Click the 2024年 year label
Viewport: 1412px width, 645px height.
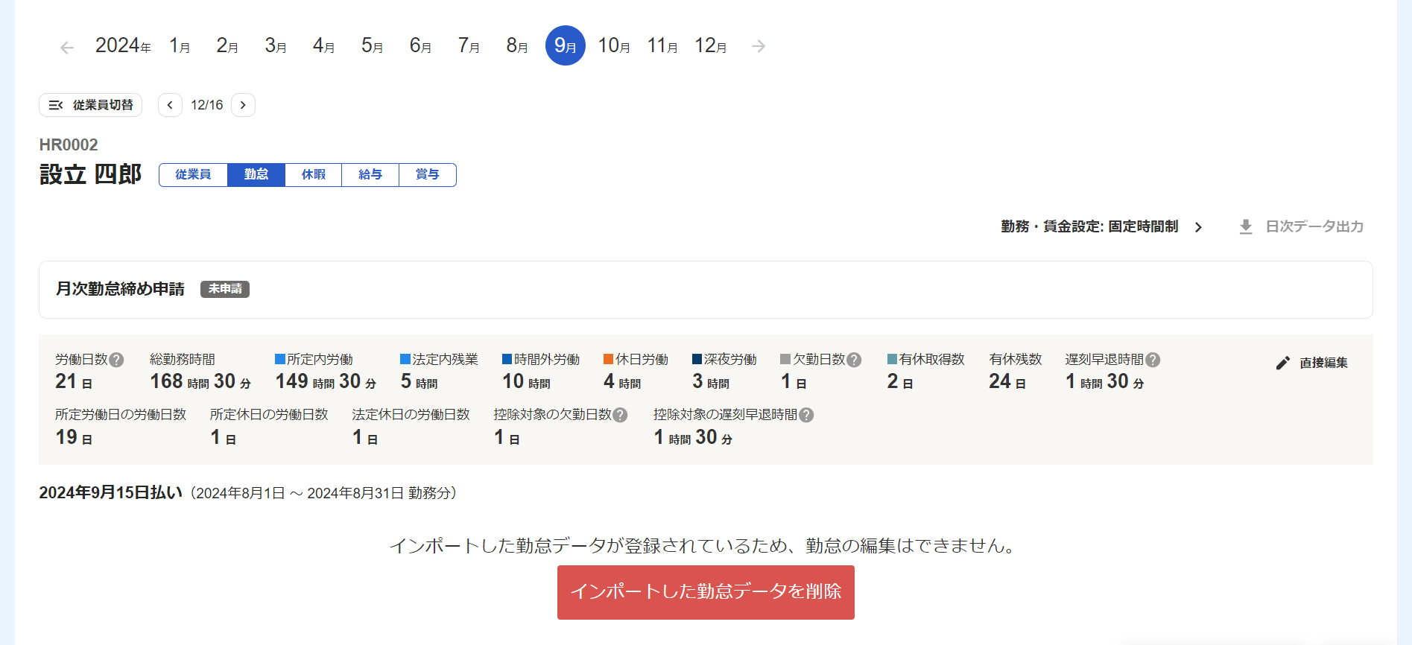(x=123, y=46)
